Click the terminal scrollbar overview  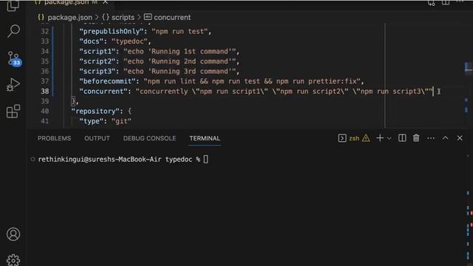(x=469, y=208)
